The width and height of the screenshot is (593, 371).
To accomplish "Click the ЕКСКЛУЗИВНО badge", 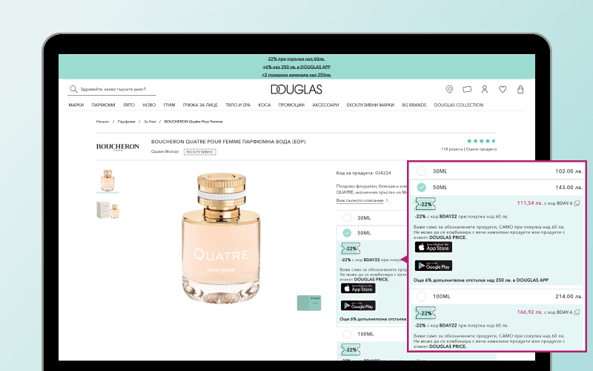I will (x=199, y=152).
